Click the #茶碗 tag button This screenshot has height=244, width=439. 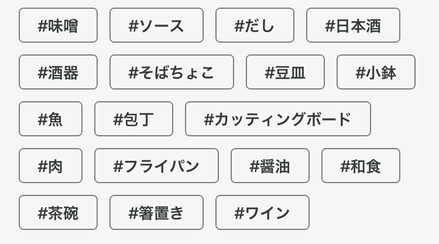58,213
